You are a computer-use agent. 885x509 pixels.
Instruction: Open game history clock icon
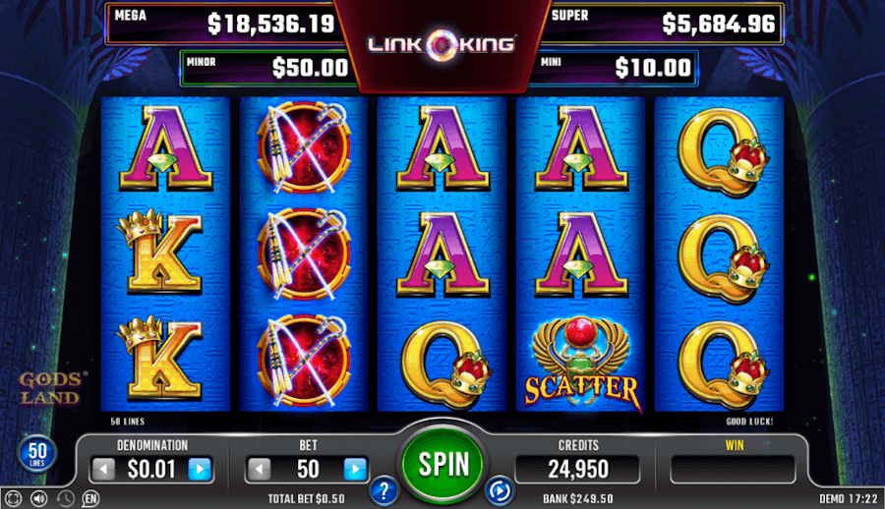pyautogui.click(x=65, y=498)
